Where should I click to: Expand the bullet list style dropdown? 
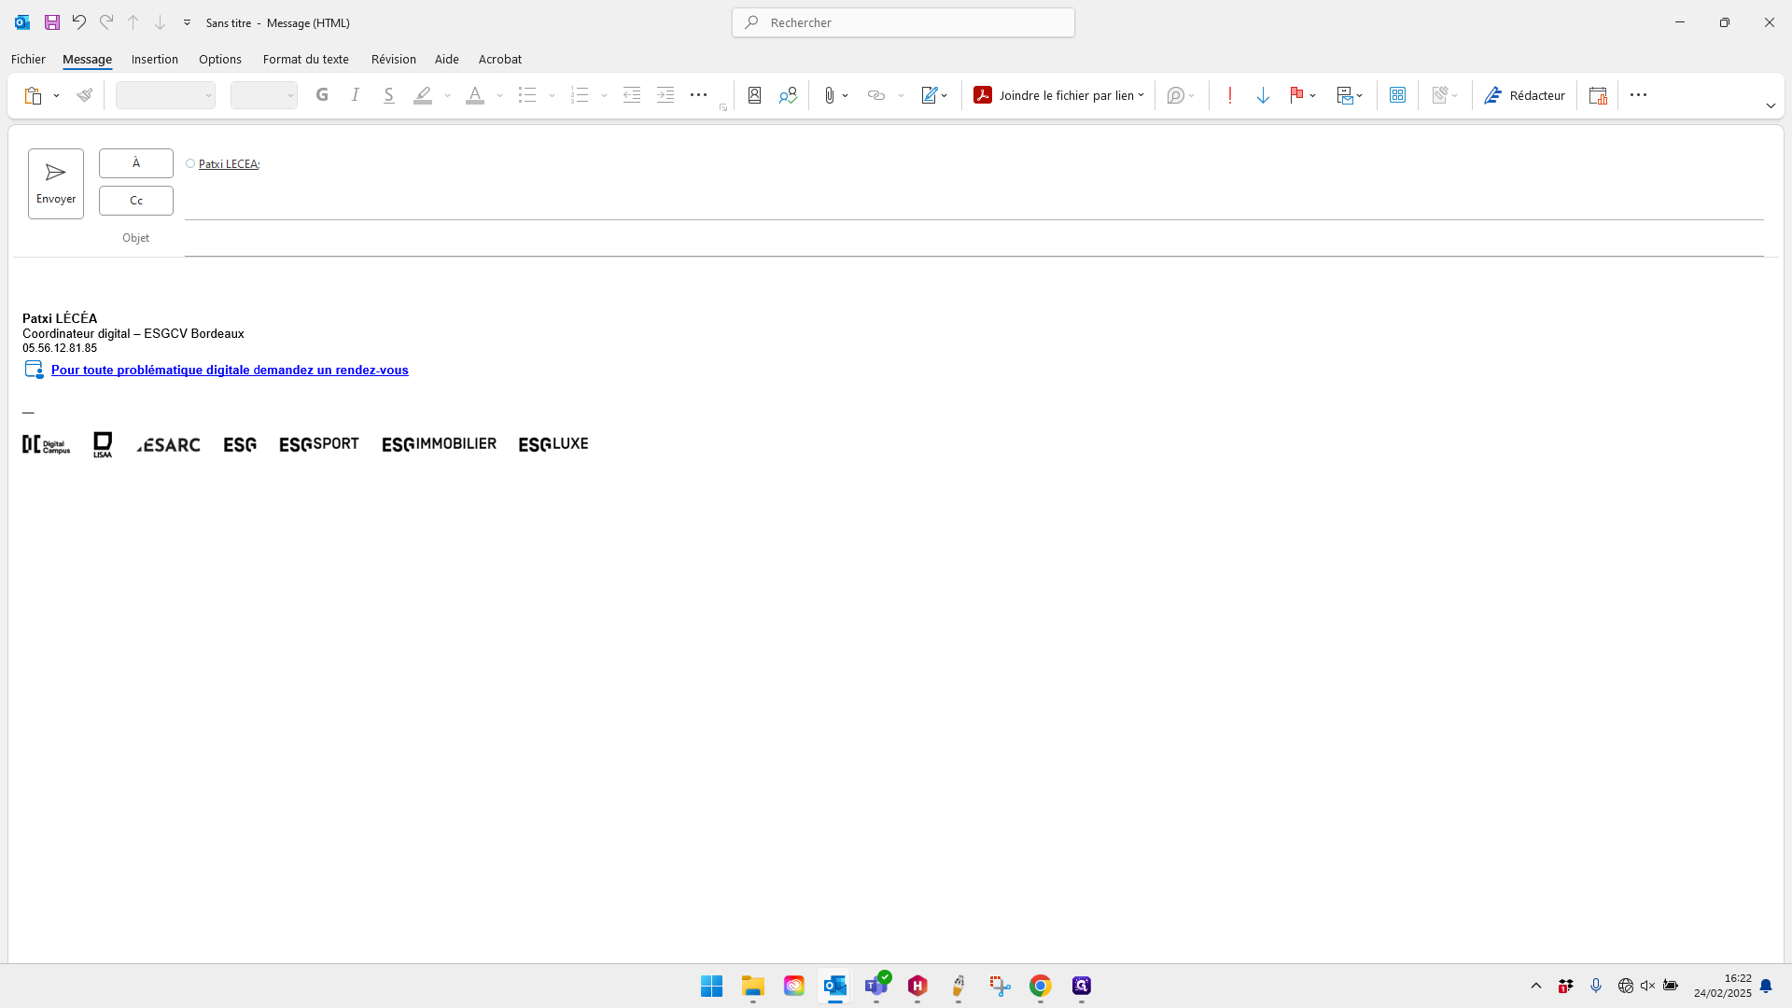553,95
